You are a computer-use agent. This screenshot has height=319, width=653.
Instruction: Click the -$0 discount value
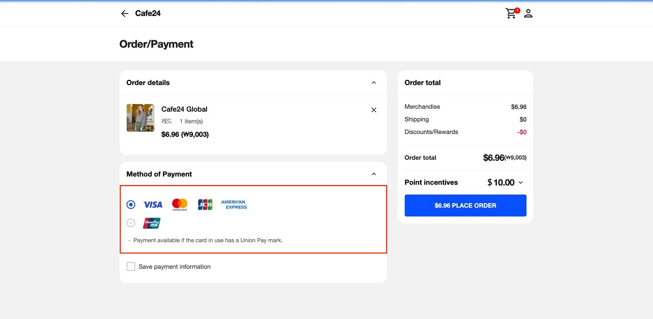[x=522, y=132]
